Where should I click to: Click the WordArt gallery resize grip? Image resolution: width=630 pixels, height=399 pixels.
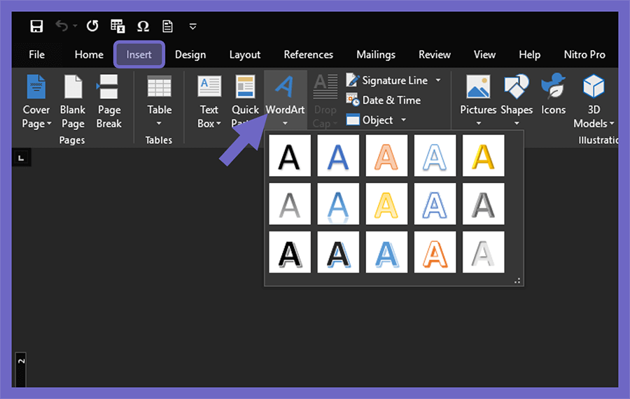point(517,281)
